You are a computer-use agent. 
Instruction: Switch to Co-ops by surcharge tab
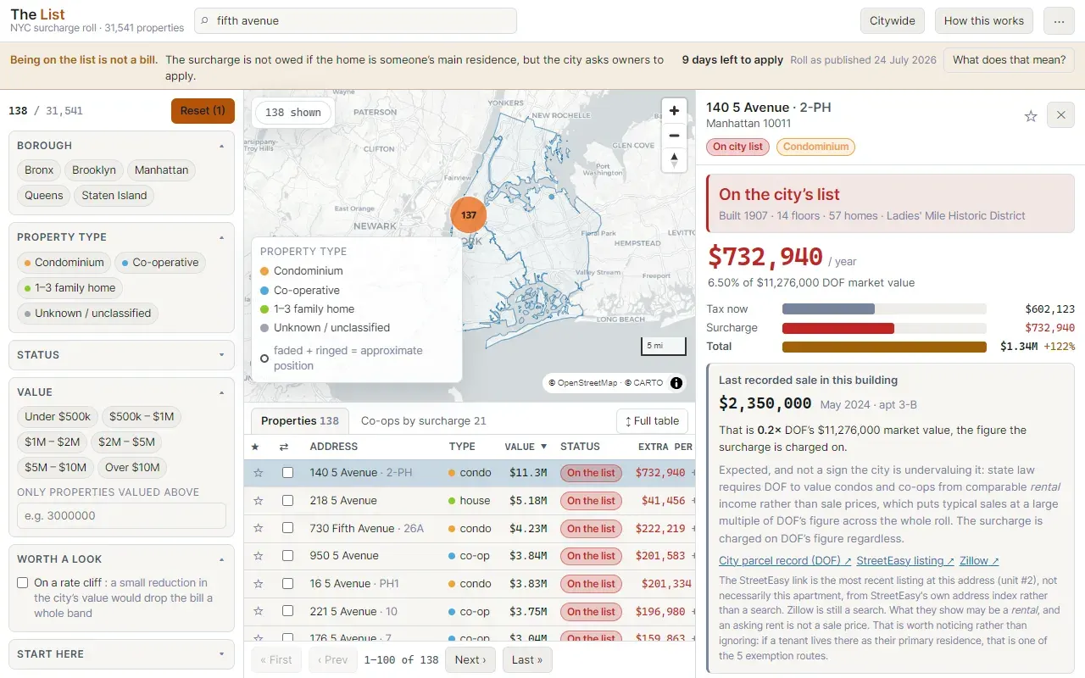(423, 421)
